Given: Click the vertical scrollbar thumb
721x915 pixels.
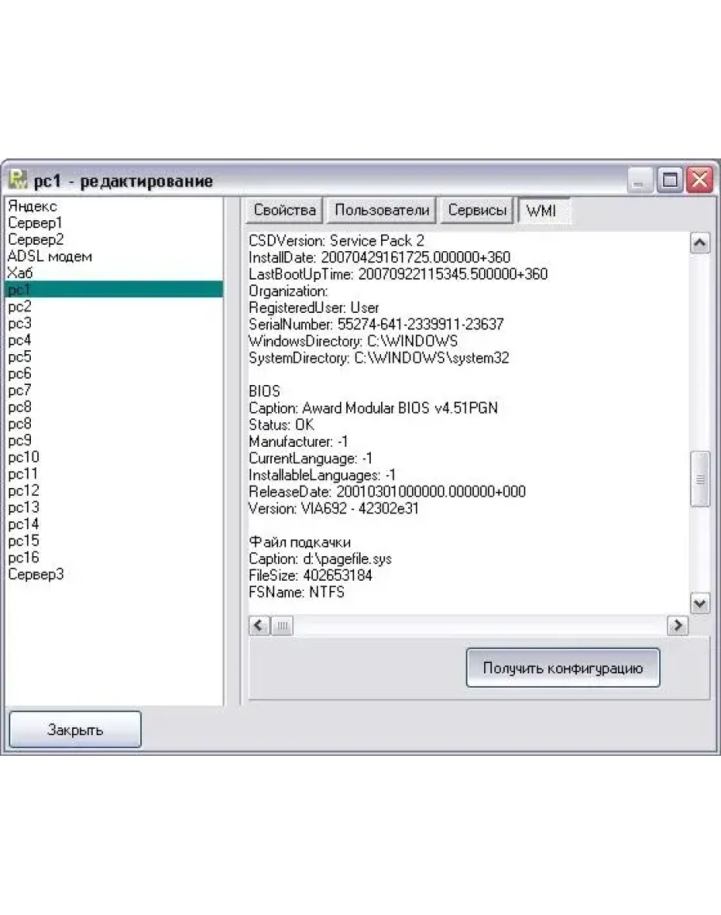Looking at the screenshot, I should pyautogui.click(x=700, y=479).
